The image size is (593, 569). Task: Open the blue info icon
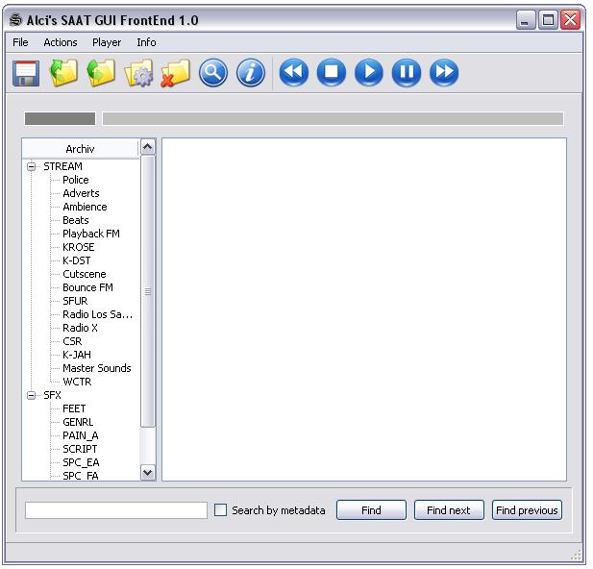pos(251,73)
